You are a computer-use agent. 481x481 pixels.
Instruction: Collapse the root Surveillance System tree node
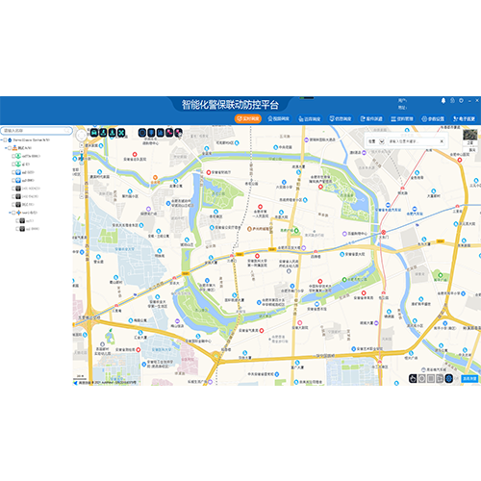click(x=2, y=140)
